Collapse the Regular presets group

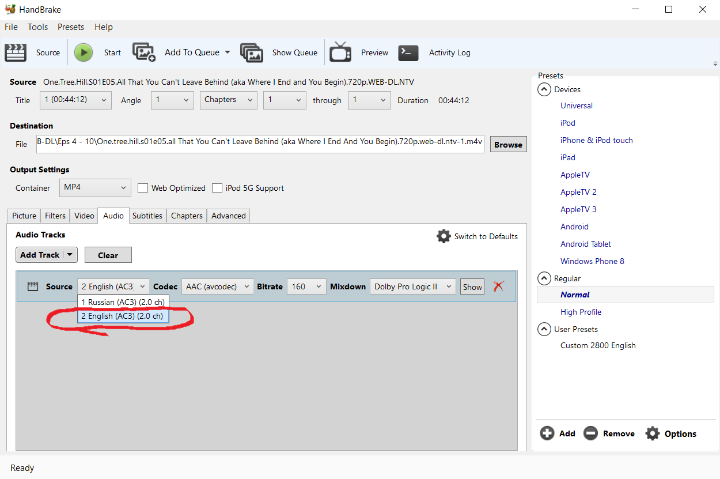(544, 278)
